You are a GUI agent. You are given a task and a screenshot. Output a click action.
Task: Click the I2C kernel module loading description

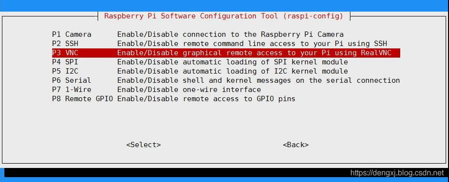[x=232, y=71]
